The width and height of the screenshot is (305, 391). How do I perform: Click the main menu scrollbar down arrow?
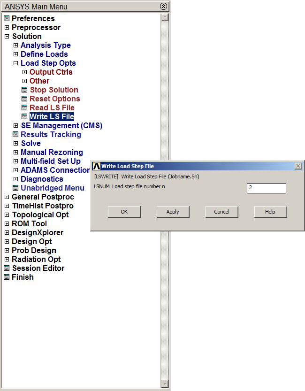coord(165,384)
